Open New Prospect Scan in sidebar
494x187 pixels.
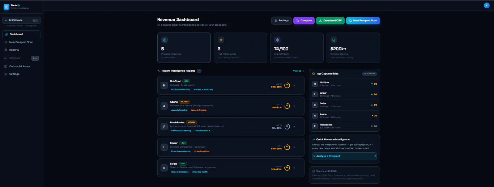[x=21, y=42]
